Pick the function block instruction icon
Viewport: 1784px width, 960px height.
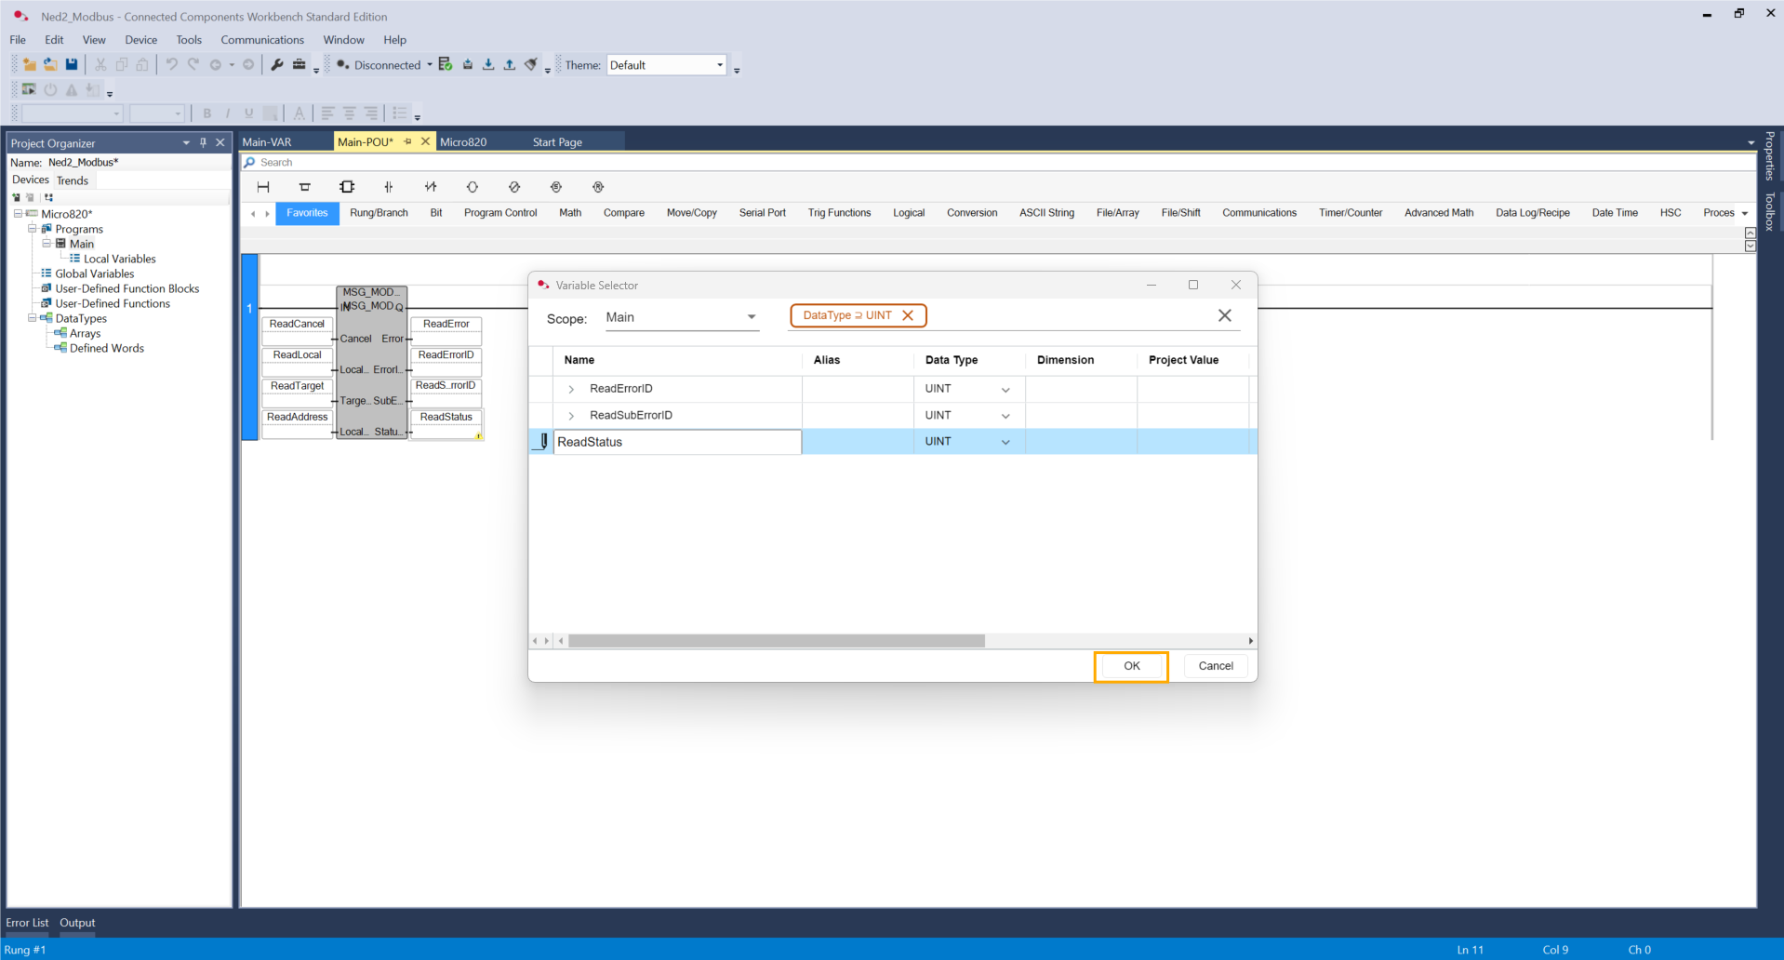tap(347, 187)
